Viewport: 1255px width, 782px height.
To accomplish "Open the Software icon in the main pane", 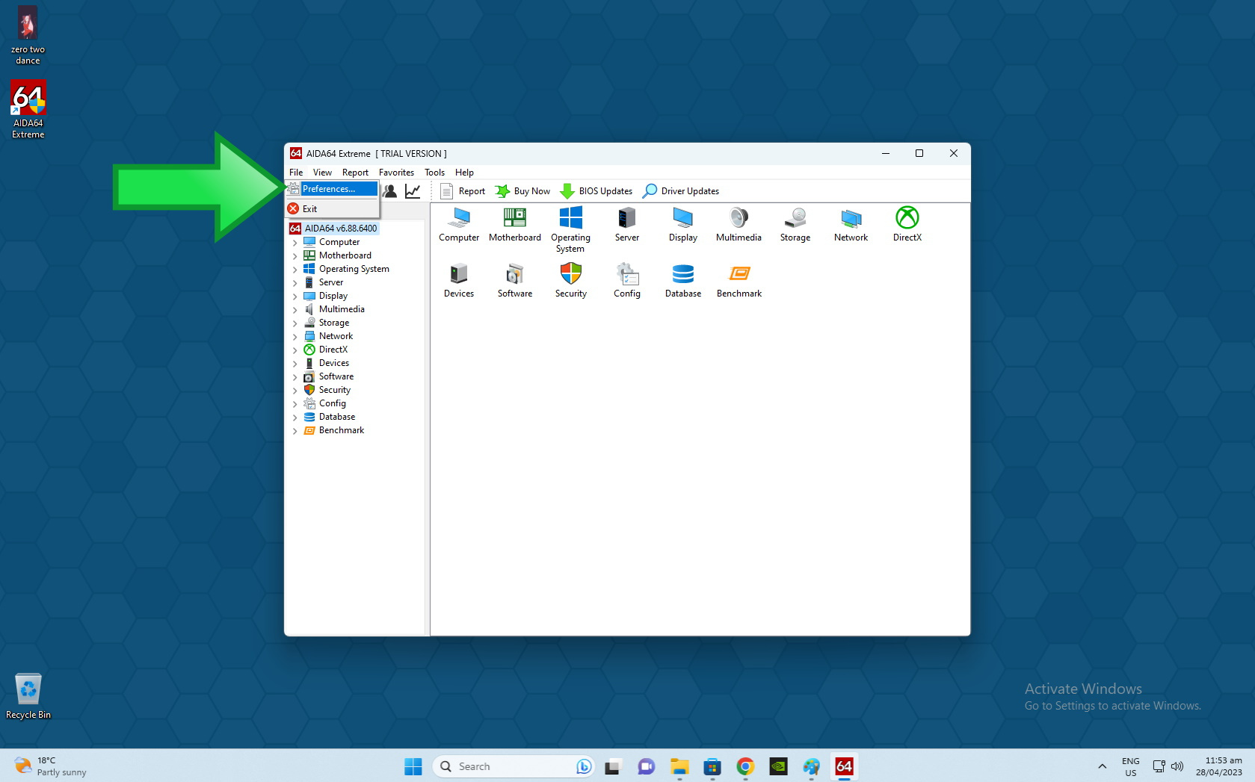I will (x=514, y=280).
